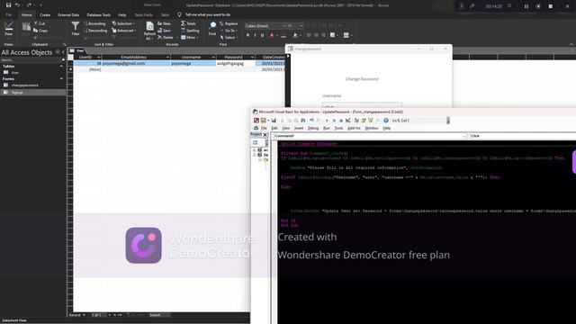Apply Underline formatting in the ribbon
576x324 pixels.
pos(262,35)
